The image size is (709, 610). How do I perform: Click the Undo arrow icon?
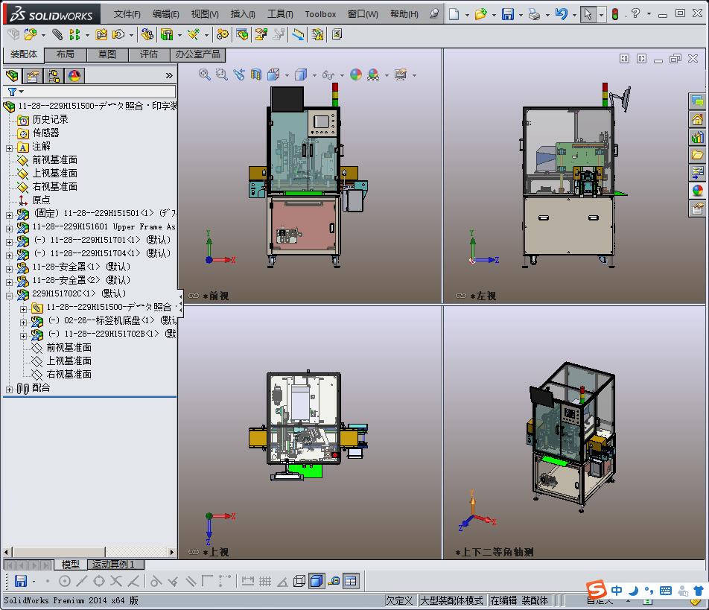[x=561, y=14]
